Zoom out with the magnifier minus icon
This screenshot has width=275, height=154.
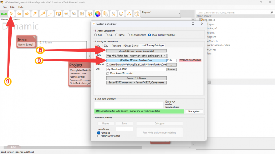coord(74,14)
